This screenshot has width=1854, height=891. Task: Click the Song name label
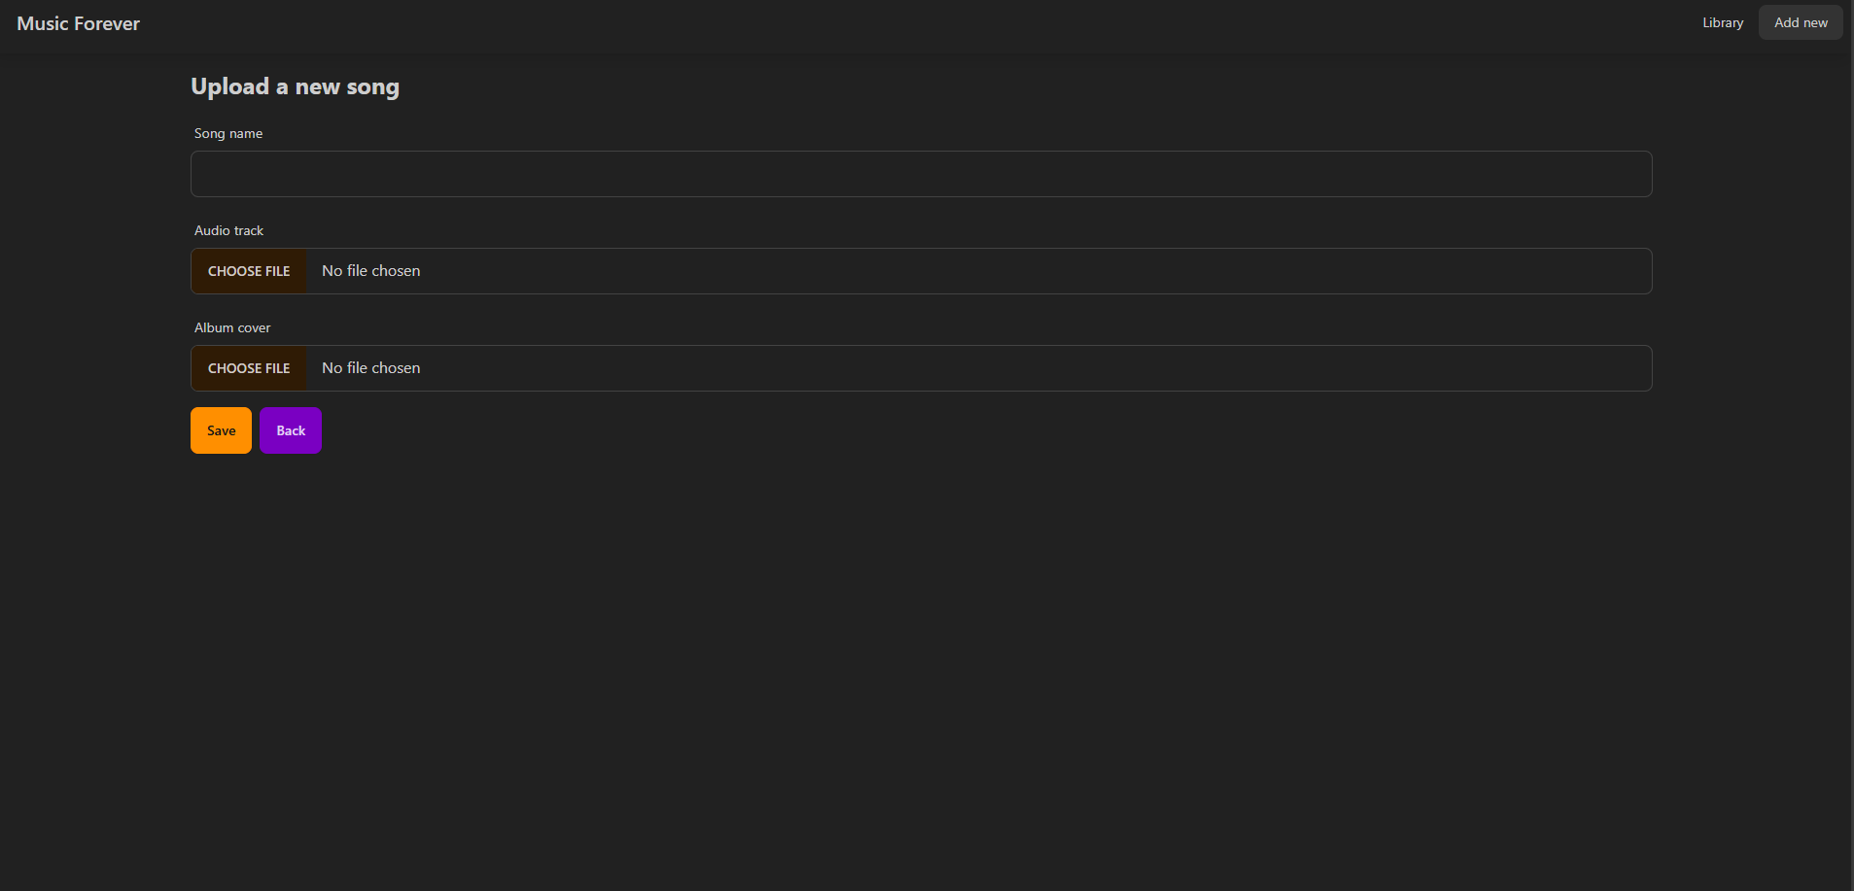pos(227,133)
